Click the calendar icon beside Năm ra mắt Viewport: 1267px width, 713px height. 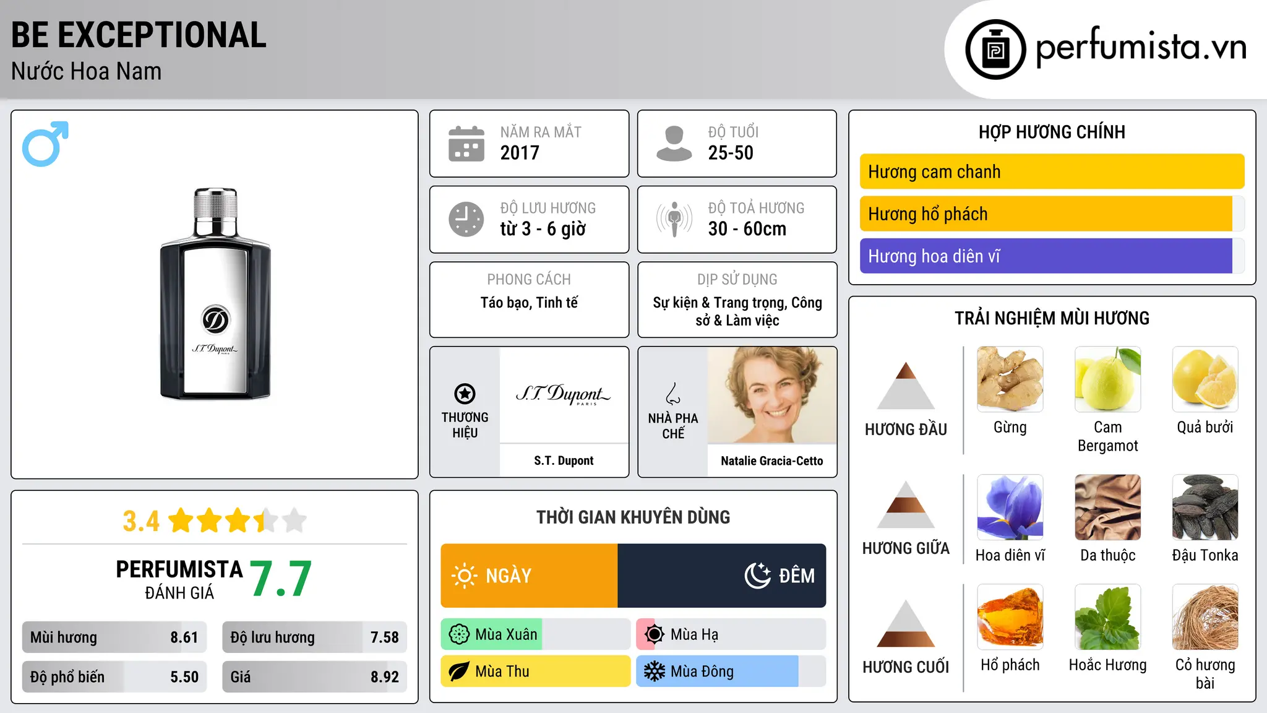[x=466, y=144]
